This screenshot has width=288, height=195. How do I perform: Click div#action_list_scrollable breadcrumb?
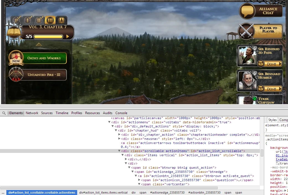tap(42, 193)
